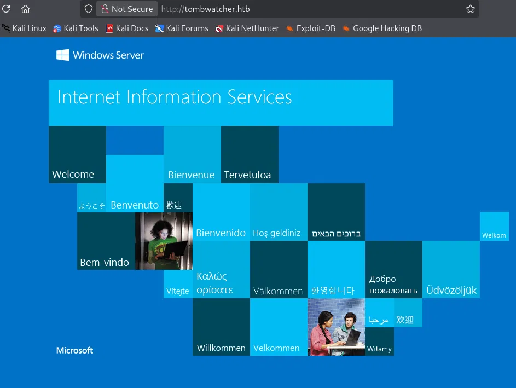
Task: Click the Bienvenue tile
Action: (x=192, y=154)
